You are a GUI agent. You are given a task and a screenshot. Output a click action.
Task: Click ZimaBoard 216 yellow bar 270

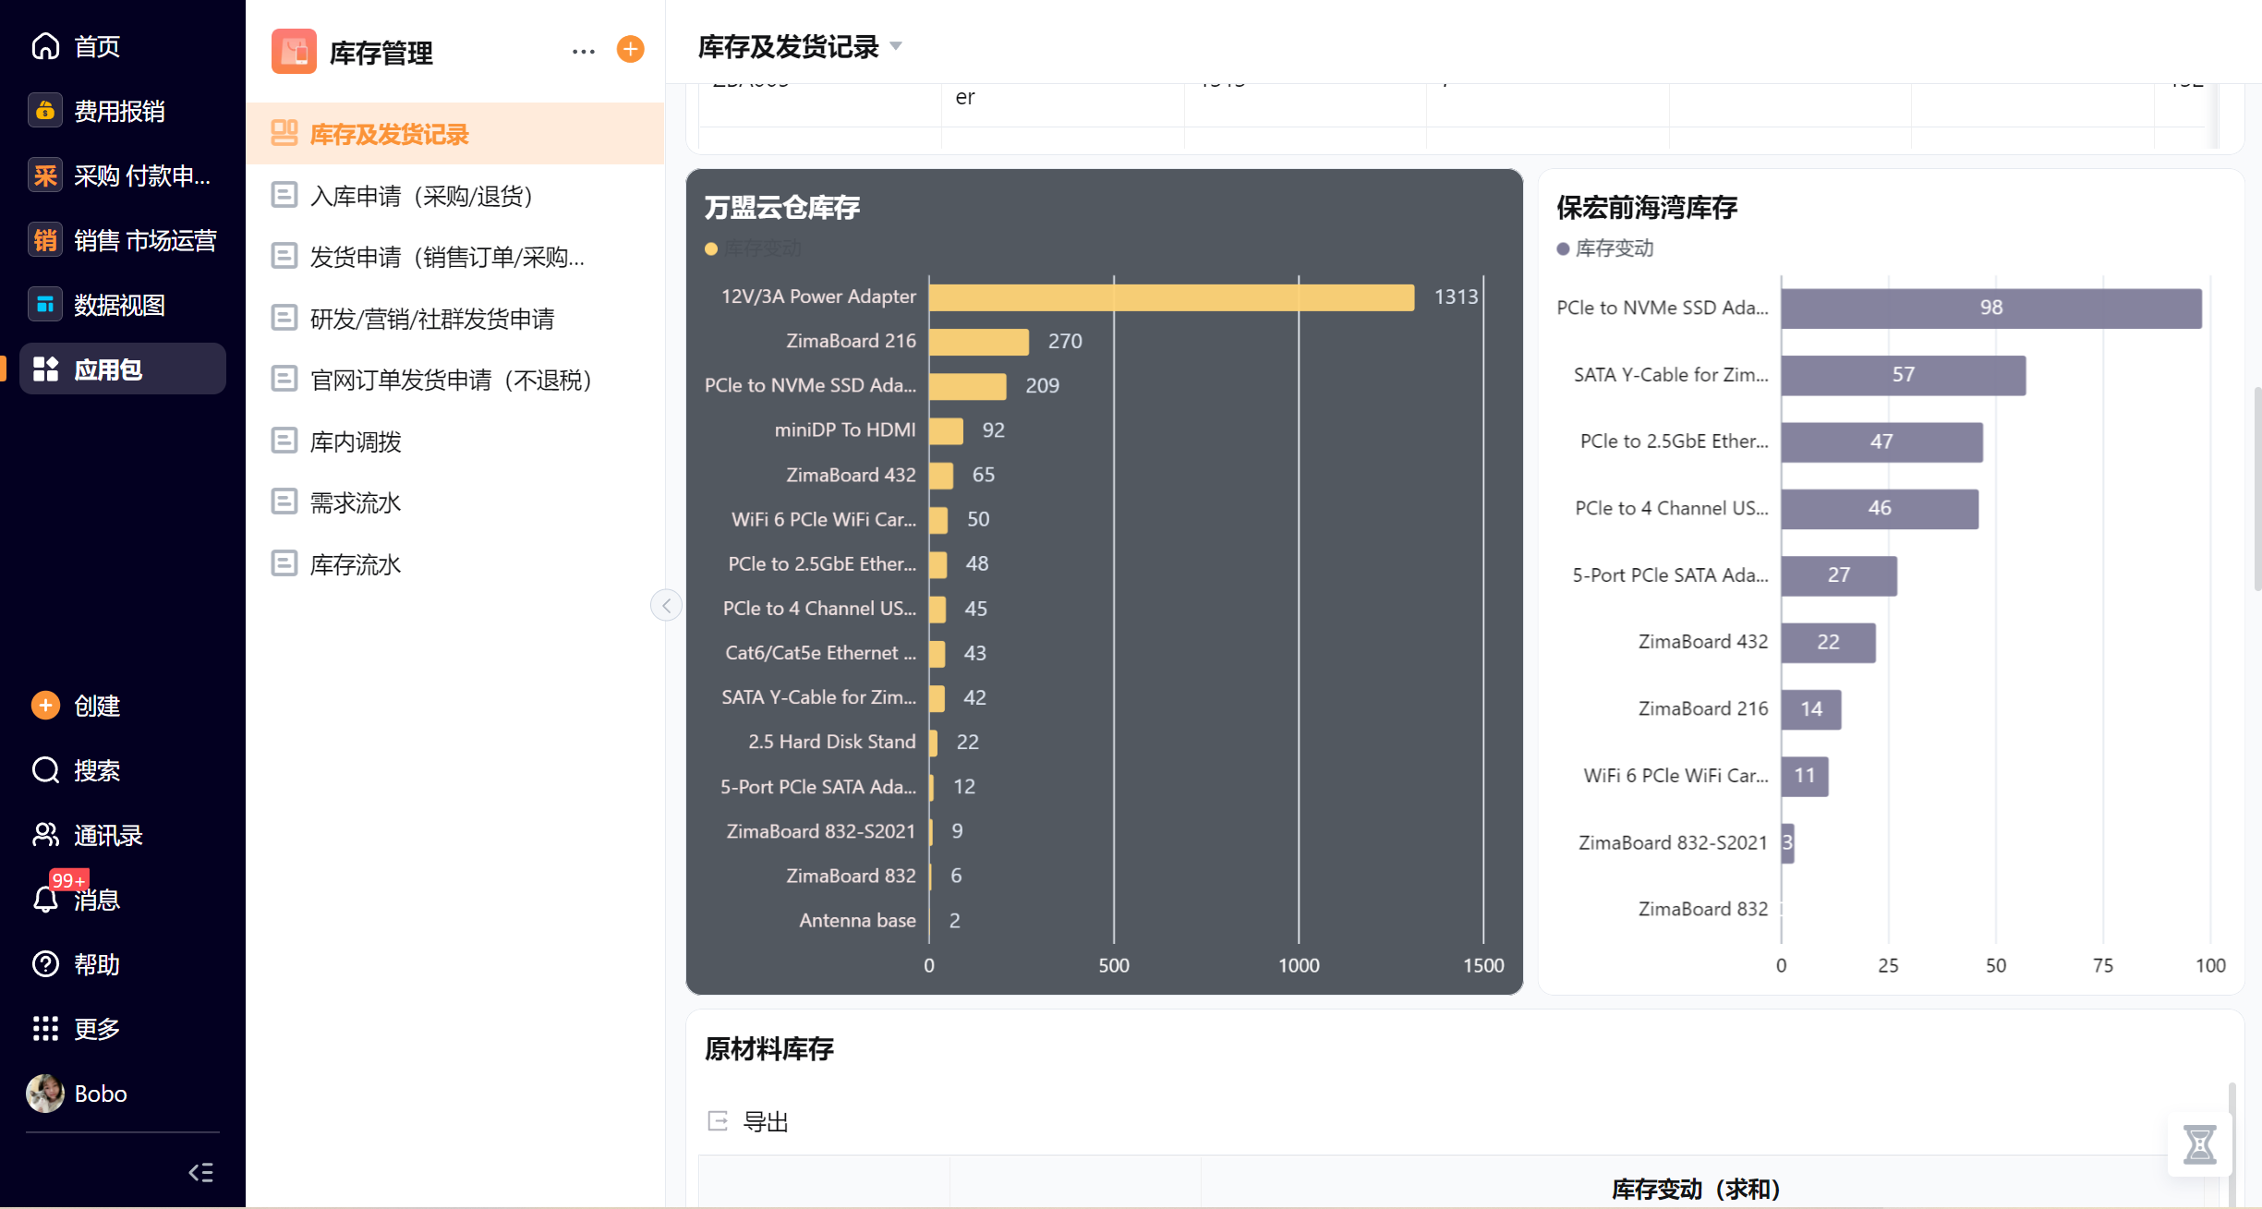click(979, 341)
